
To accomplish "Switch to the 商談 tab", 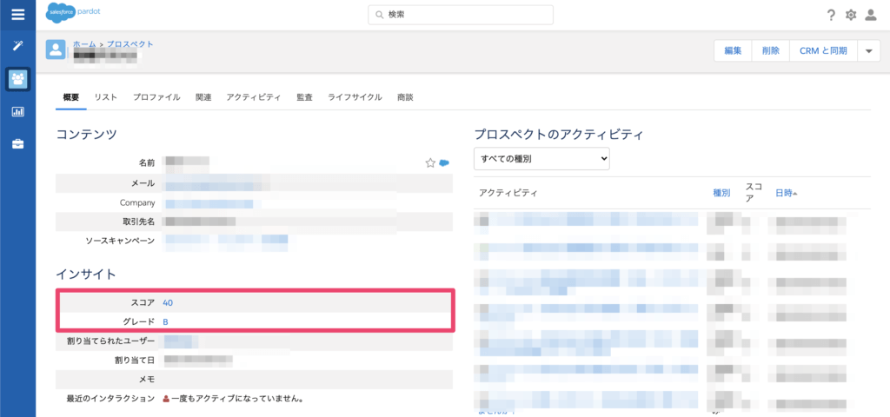I will tap(405, 97).
